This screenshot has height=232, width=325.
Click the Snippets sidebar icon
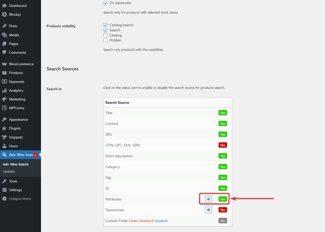tap(5, 137)
